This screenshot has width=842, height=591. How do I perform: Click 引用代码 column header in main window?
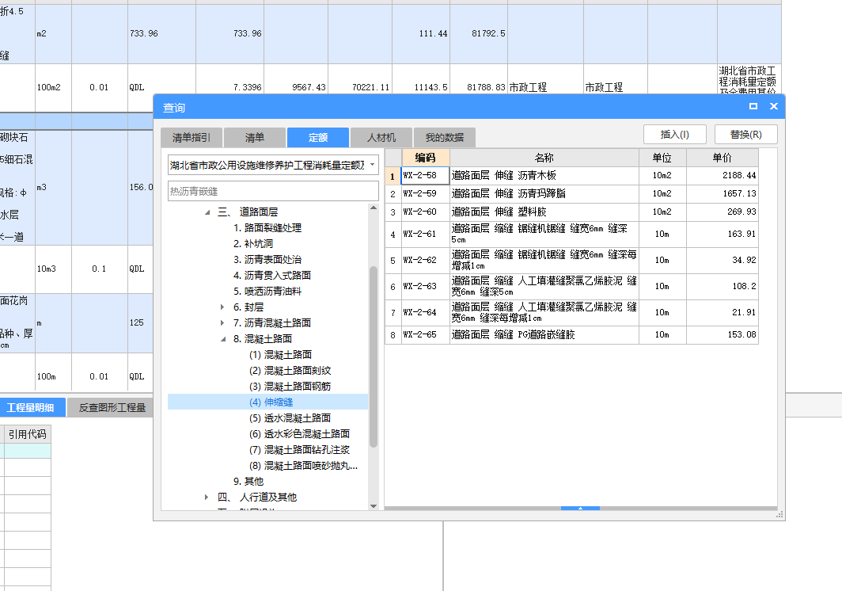click(28, 434)
